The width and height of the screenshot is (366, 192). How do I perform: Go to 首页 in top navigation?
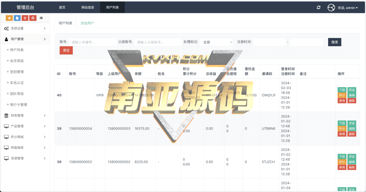click(x=62, y=7)
